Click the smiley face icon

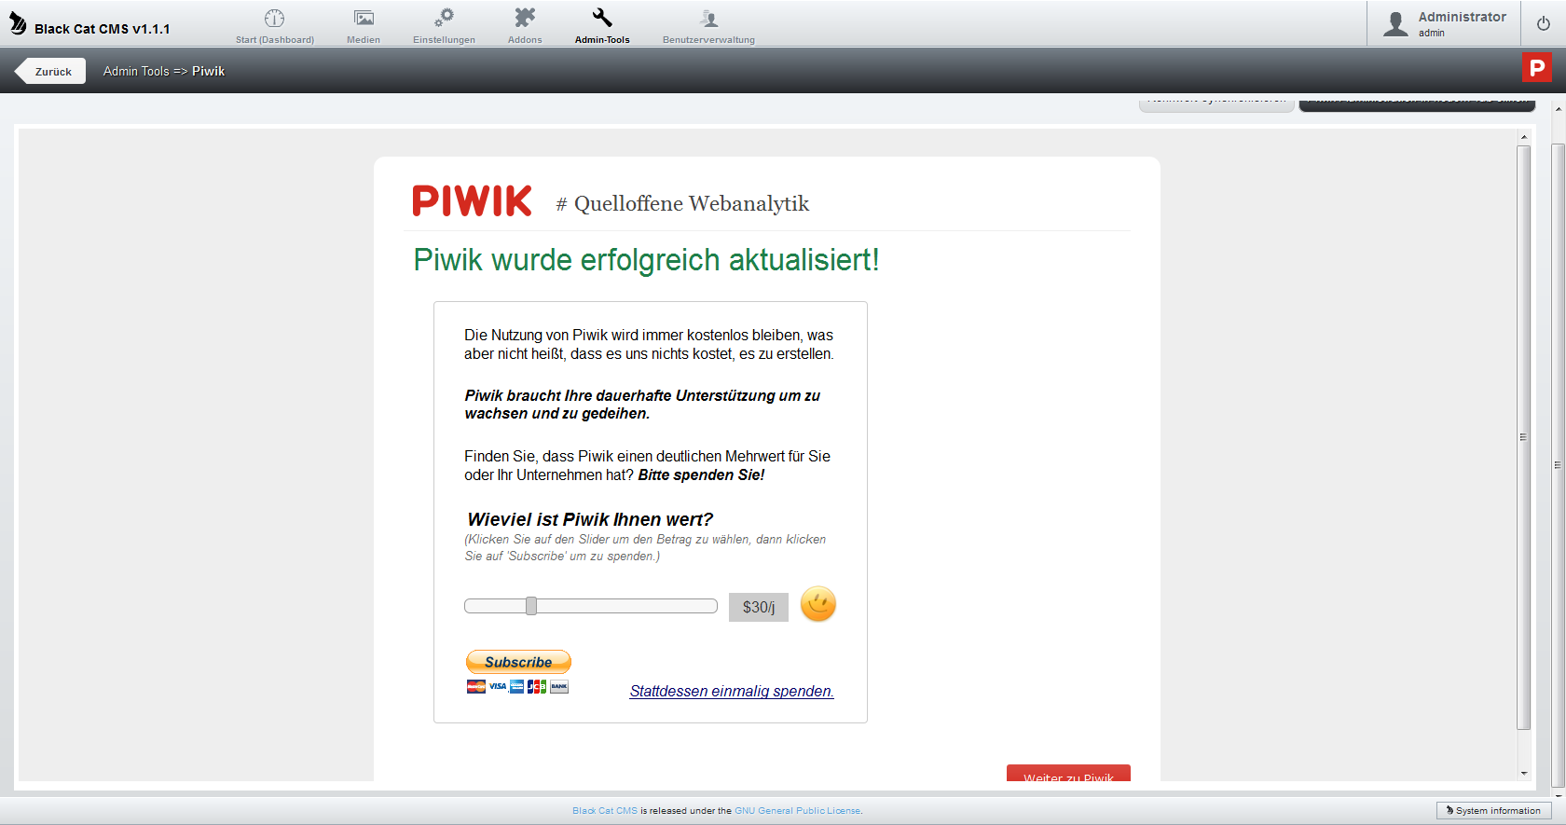point(818,604)
